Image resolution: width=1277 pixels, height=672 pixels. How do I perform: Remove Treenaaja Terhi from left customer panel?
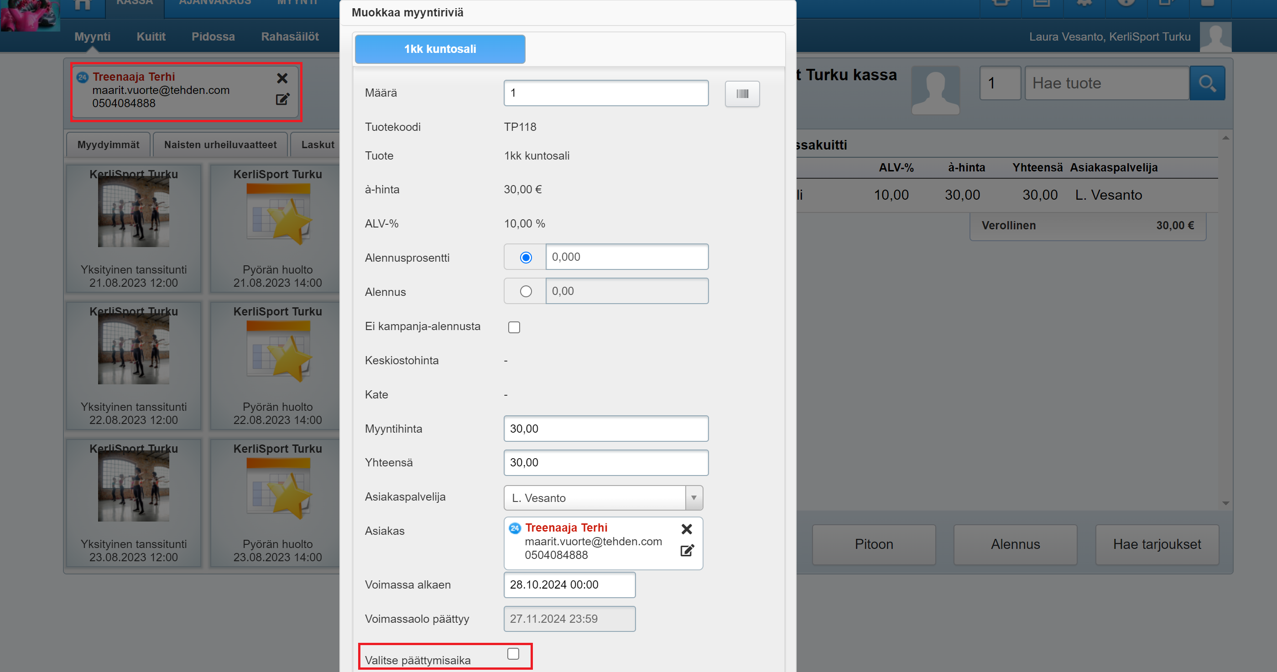(282, 78)
